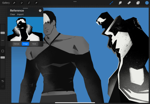Select the Image reference mode
150x104 pixels.
[x=25, y=44]
